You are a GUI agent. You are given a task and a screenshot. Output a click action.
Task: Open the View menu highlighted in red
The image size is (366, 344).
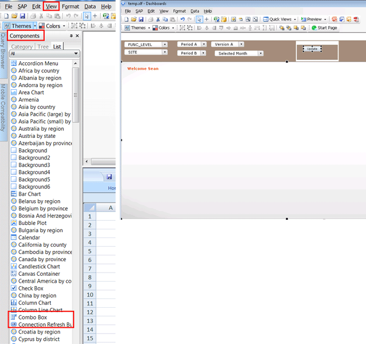(51, 6)
